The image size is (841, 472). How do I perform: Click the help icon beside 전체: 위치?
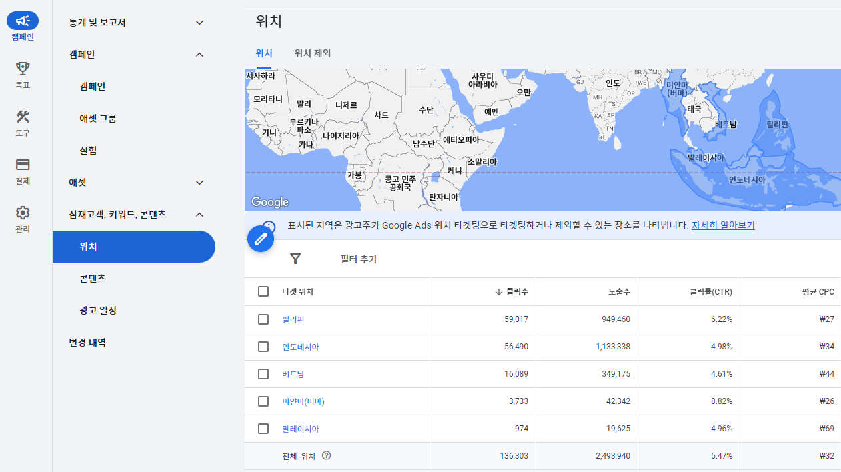326,456
